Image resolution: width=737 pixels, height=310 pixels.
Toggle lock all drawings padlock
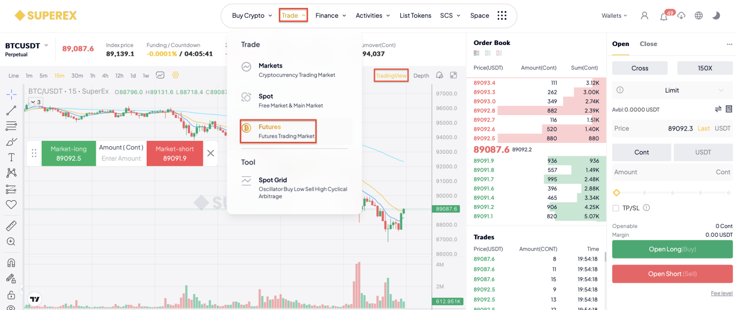point(11,294)
